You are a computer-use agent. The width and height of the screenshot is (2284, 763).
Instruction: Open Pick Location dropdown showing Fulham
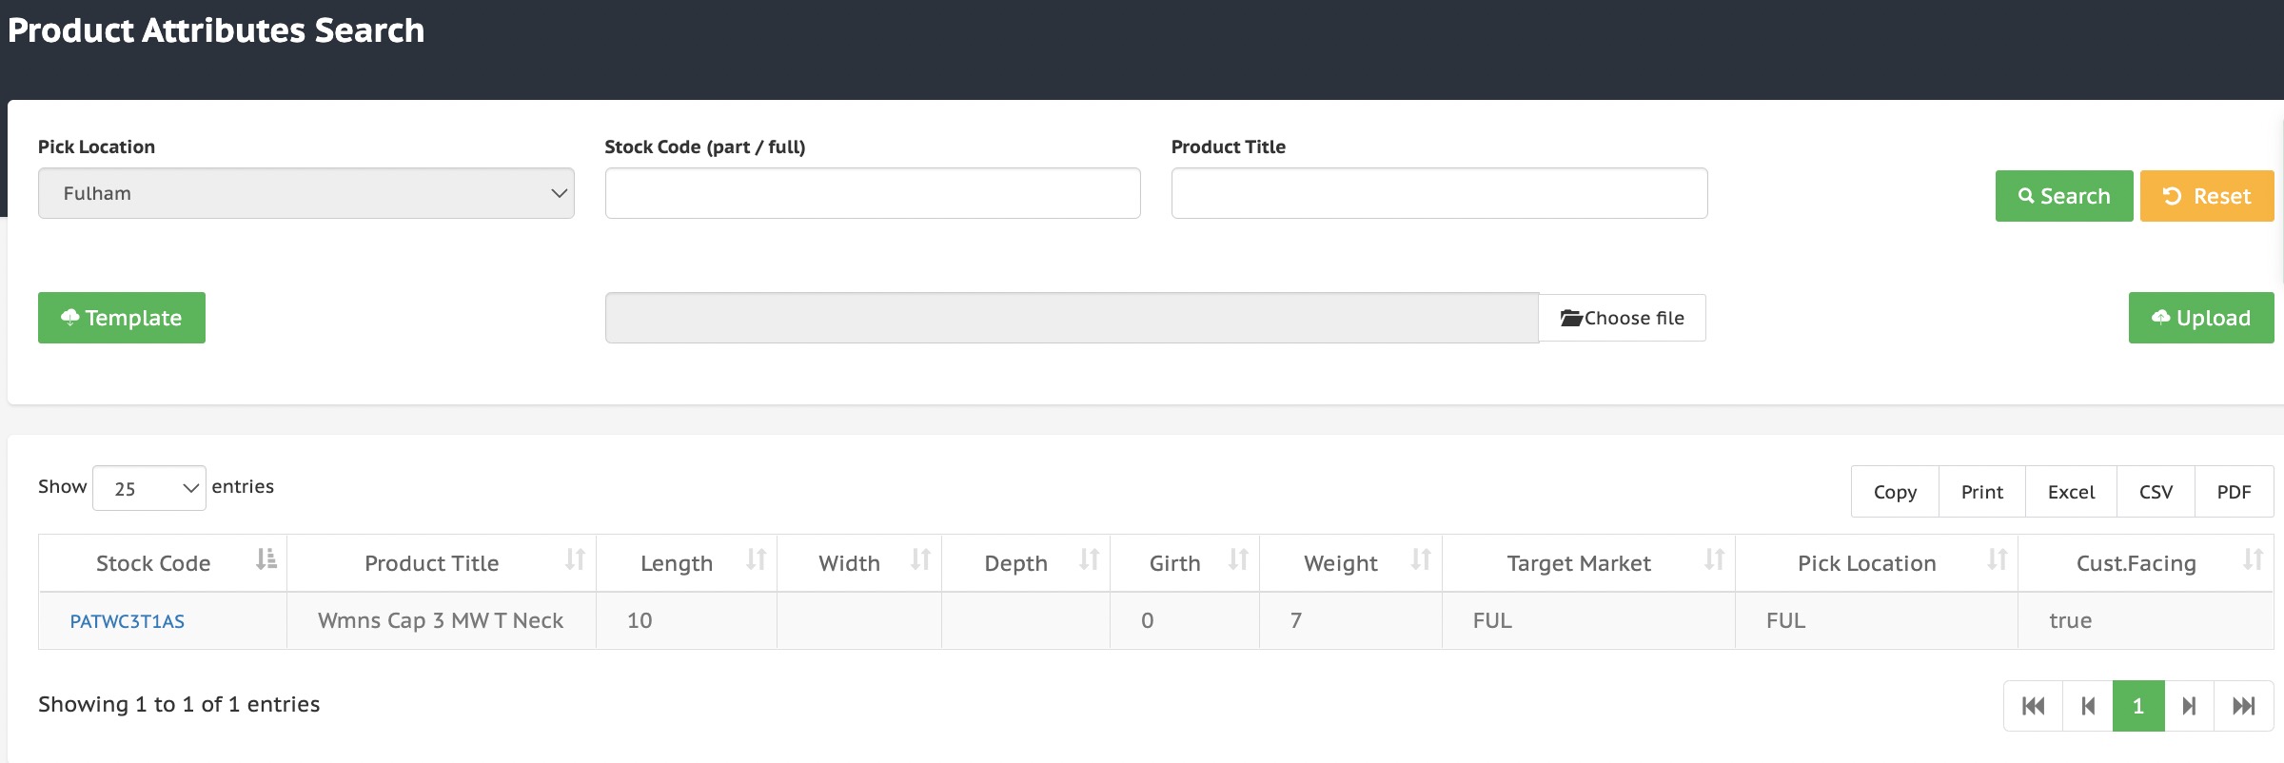(x=306, y=193)
